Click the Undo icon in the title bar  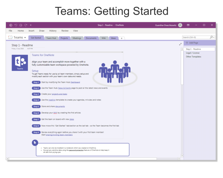pos(16,25)
